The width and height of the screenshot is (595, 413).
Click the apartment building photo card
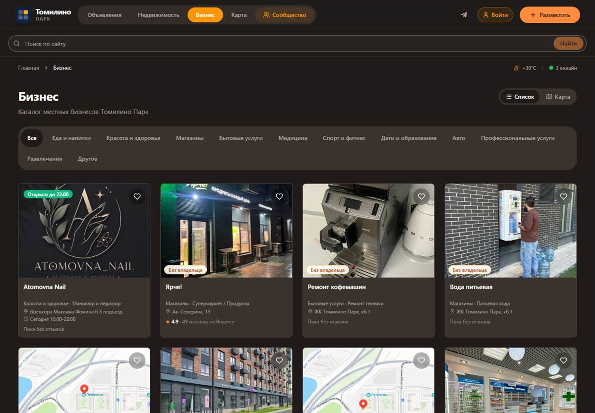pyautogui.click(x=227, y=380)
